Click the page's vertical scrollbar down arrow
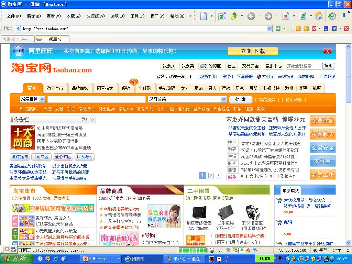352x264 pixels. (x=348, y=242)
